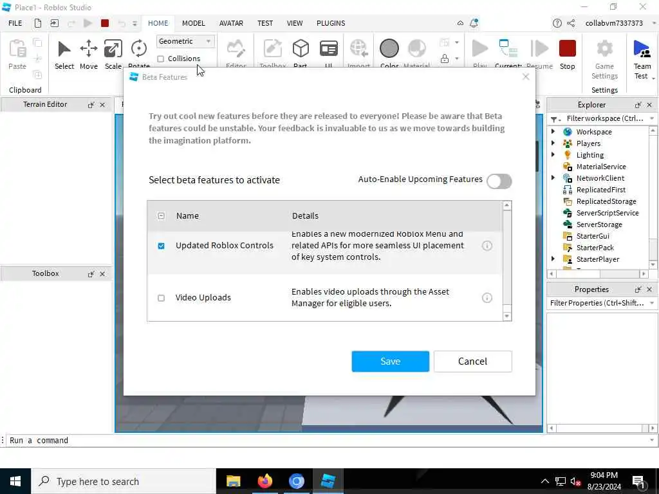The image size is (659, 494).
Task: Switch to the MODEL tab
Action: point(193,24)
